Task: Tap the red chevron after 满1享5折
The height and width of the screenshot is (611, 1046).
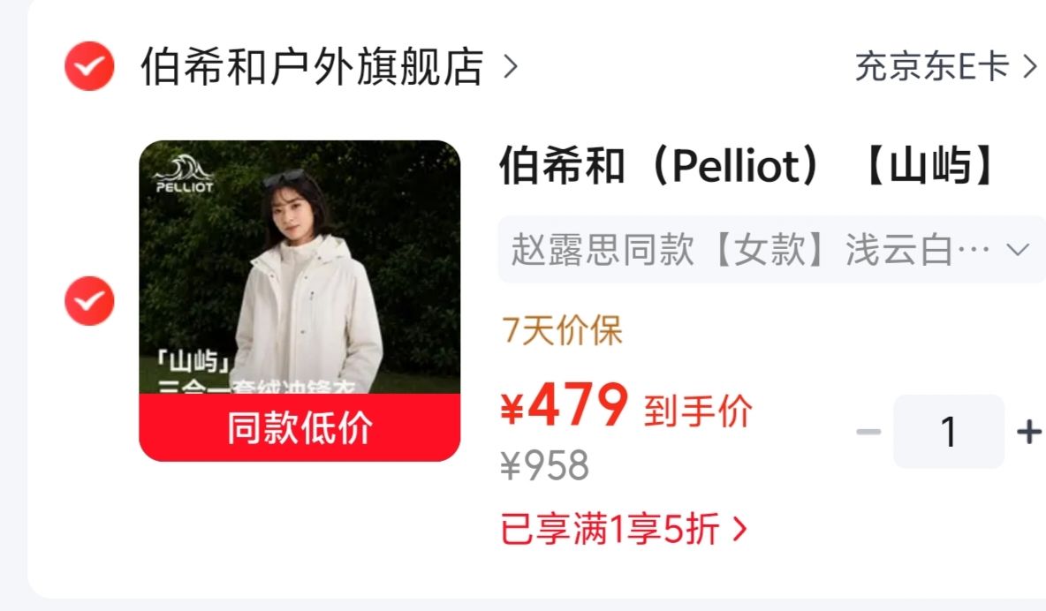Action: [739, 530]
